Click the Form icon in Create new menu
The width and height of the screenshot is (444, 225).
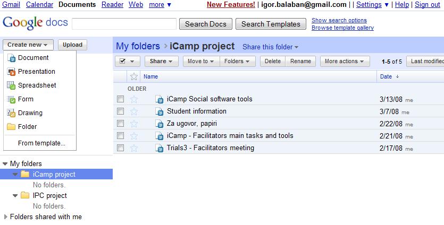pos(11,99)
